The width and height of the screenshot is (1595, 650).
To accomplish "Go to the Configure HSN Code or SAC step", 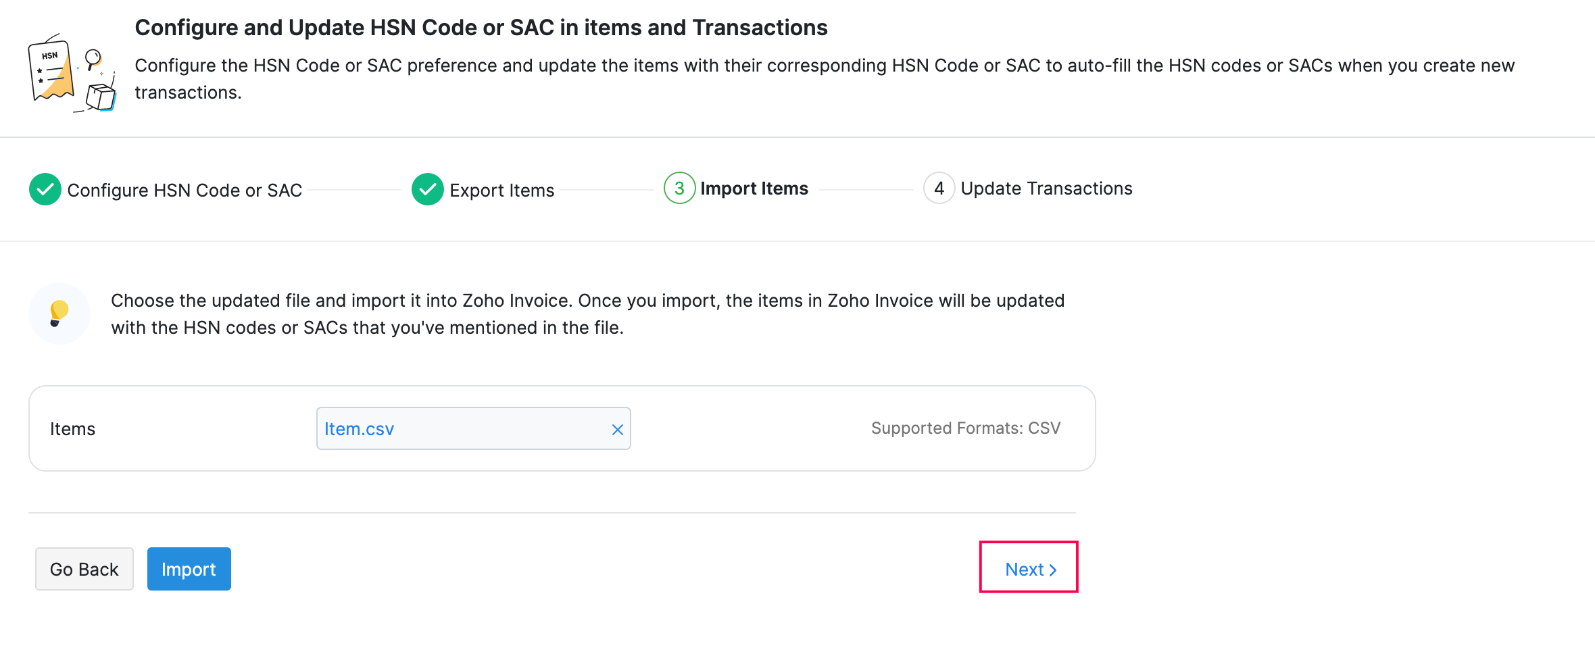I will tap(185, 191).
